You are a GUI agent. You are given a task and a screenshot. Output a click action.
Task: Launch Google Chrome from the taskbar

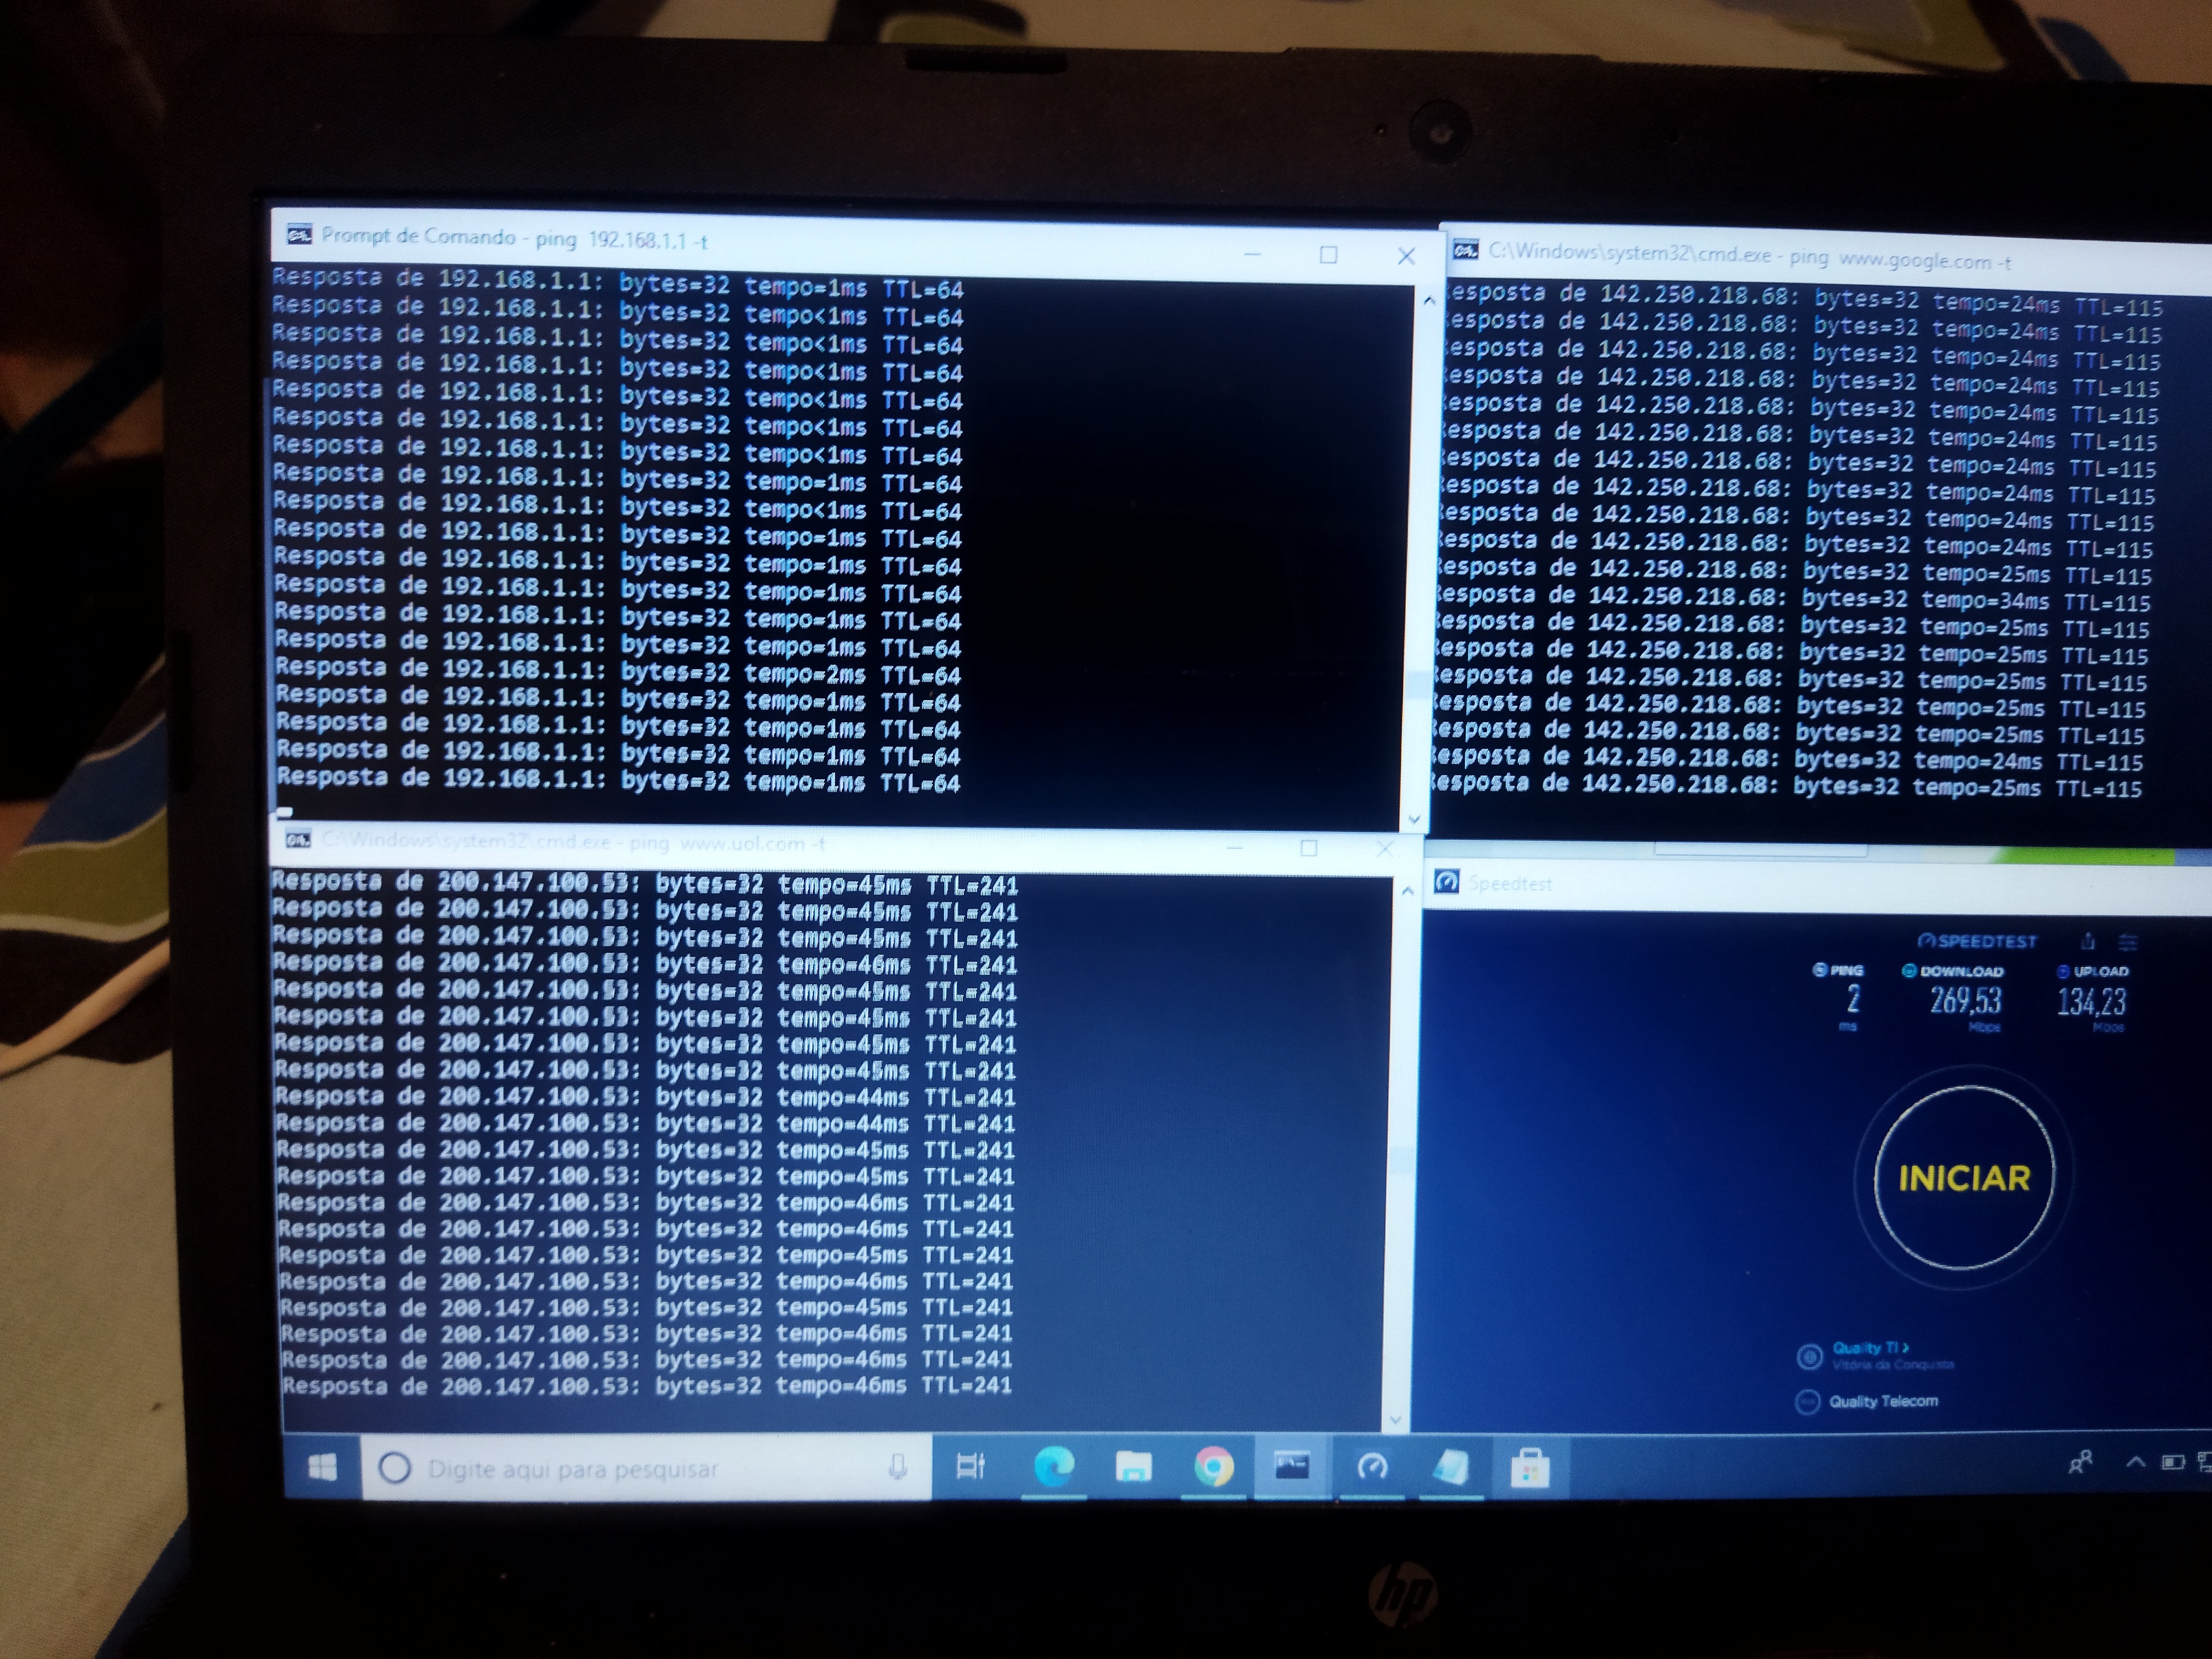click(x=1213, y=1467)
